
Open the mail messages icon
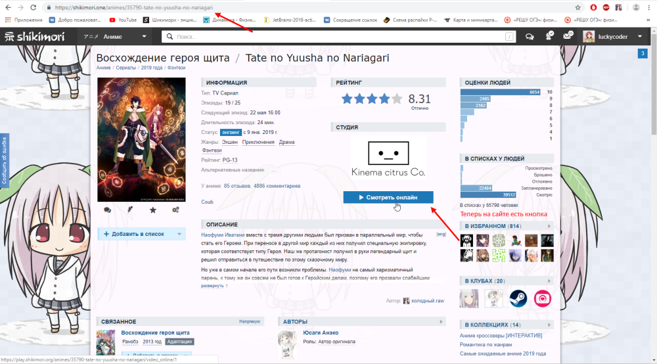[568, 36]
